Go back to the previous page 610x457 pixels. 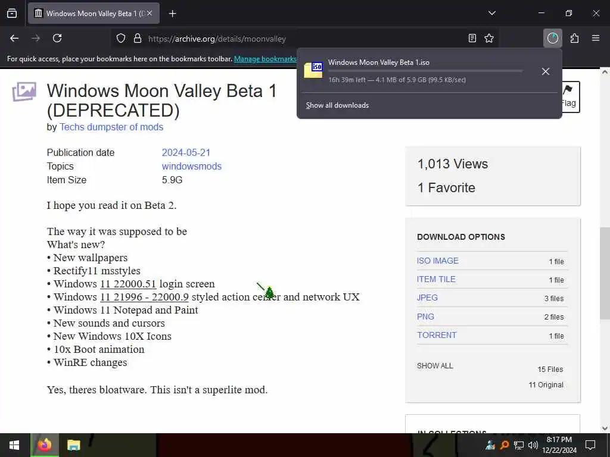14,38
